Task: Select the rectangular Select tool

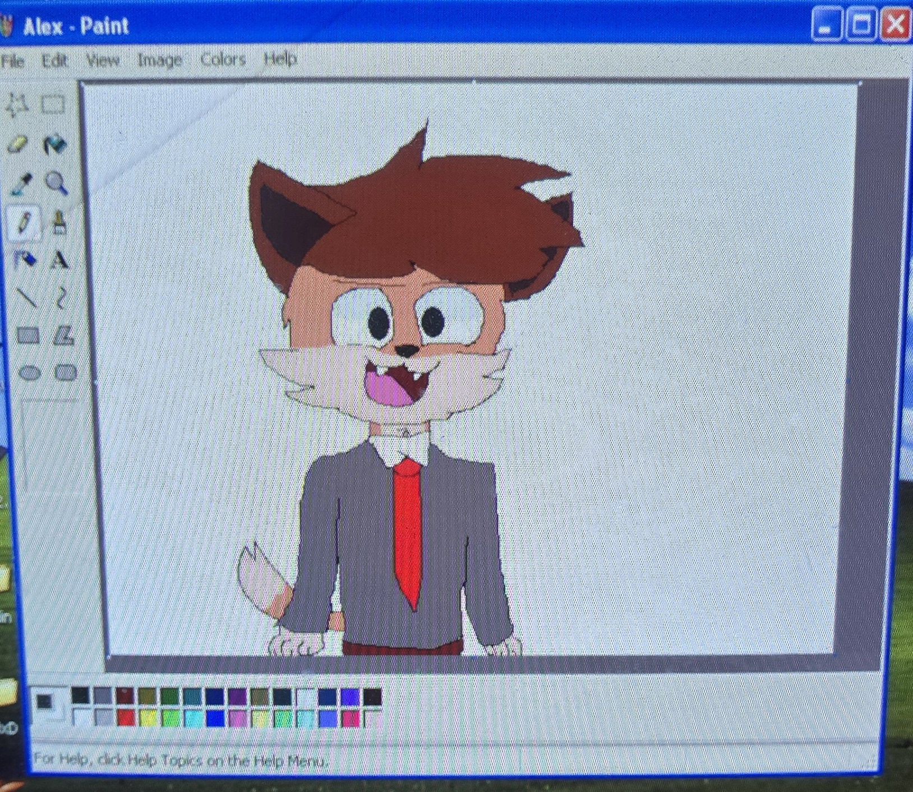Action: [x=53, y=105]
